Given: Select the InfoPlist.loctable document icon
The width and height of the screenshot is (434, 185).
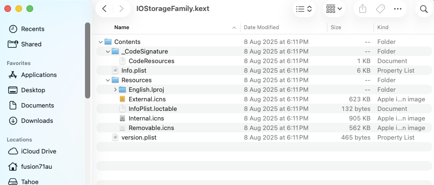Looking at the screenshot, I should (x=122, y=109).
